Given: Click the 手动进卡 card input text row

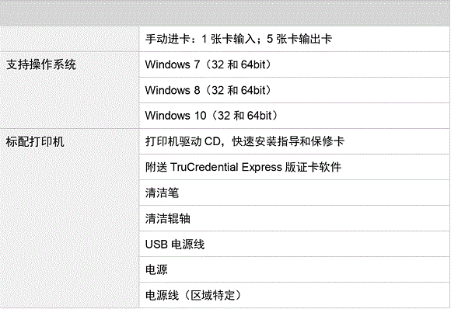Looking at the screenshot, I should tap(294, 39).
